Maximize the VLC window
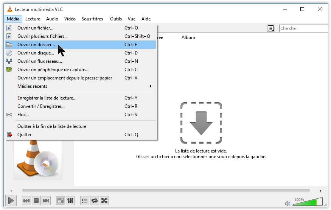 302,9
